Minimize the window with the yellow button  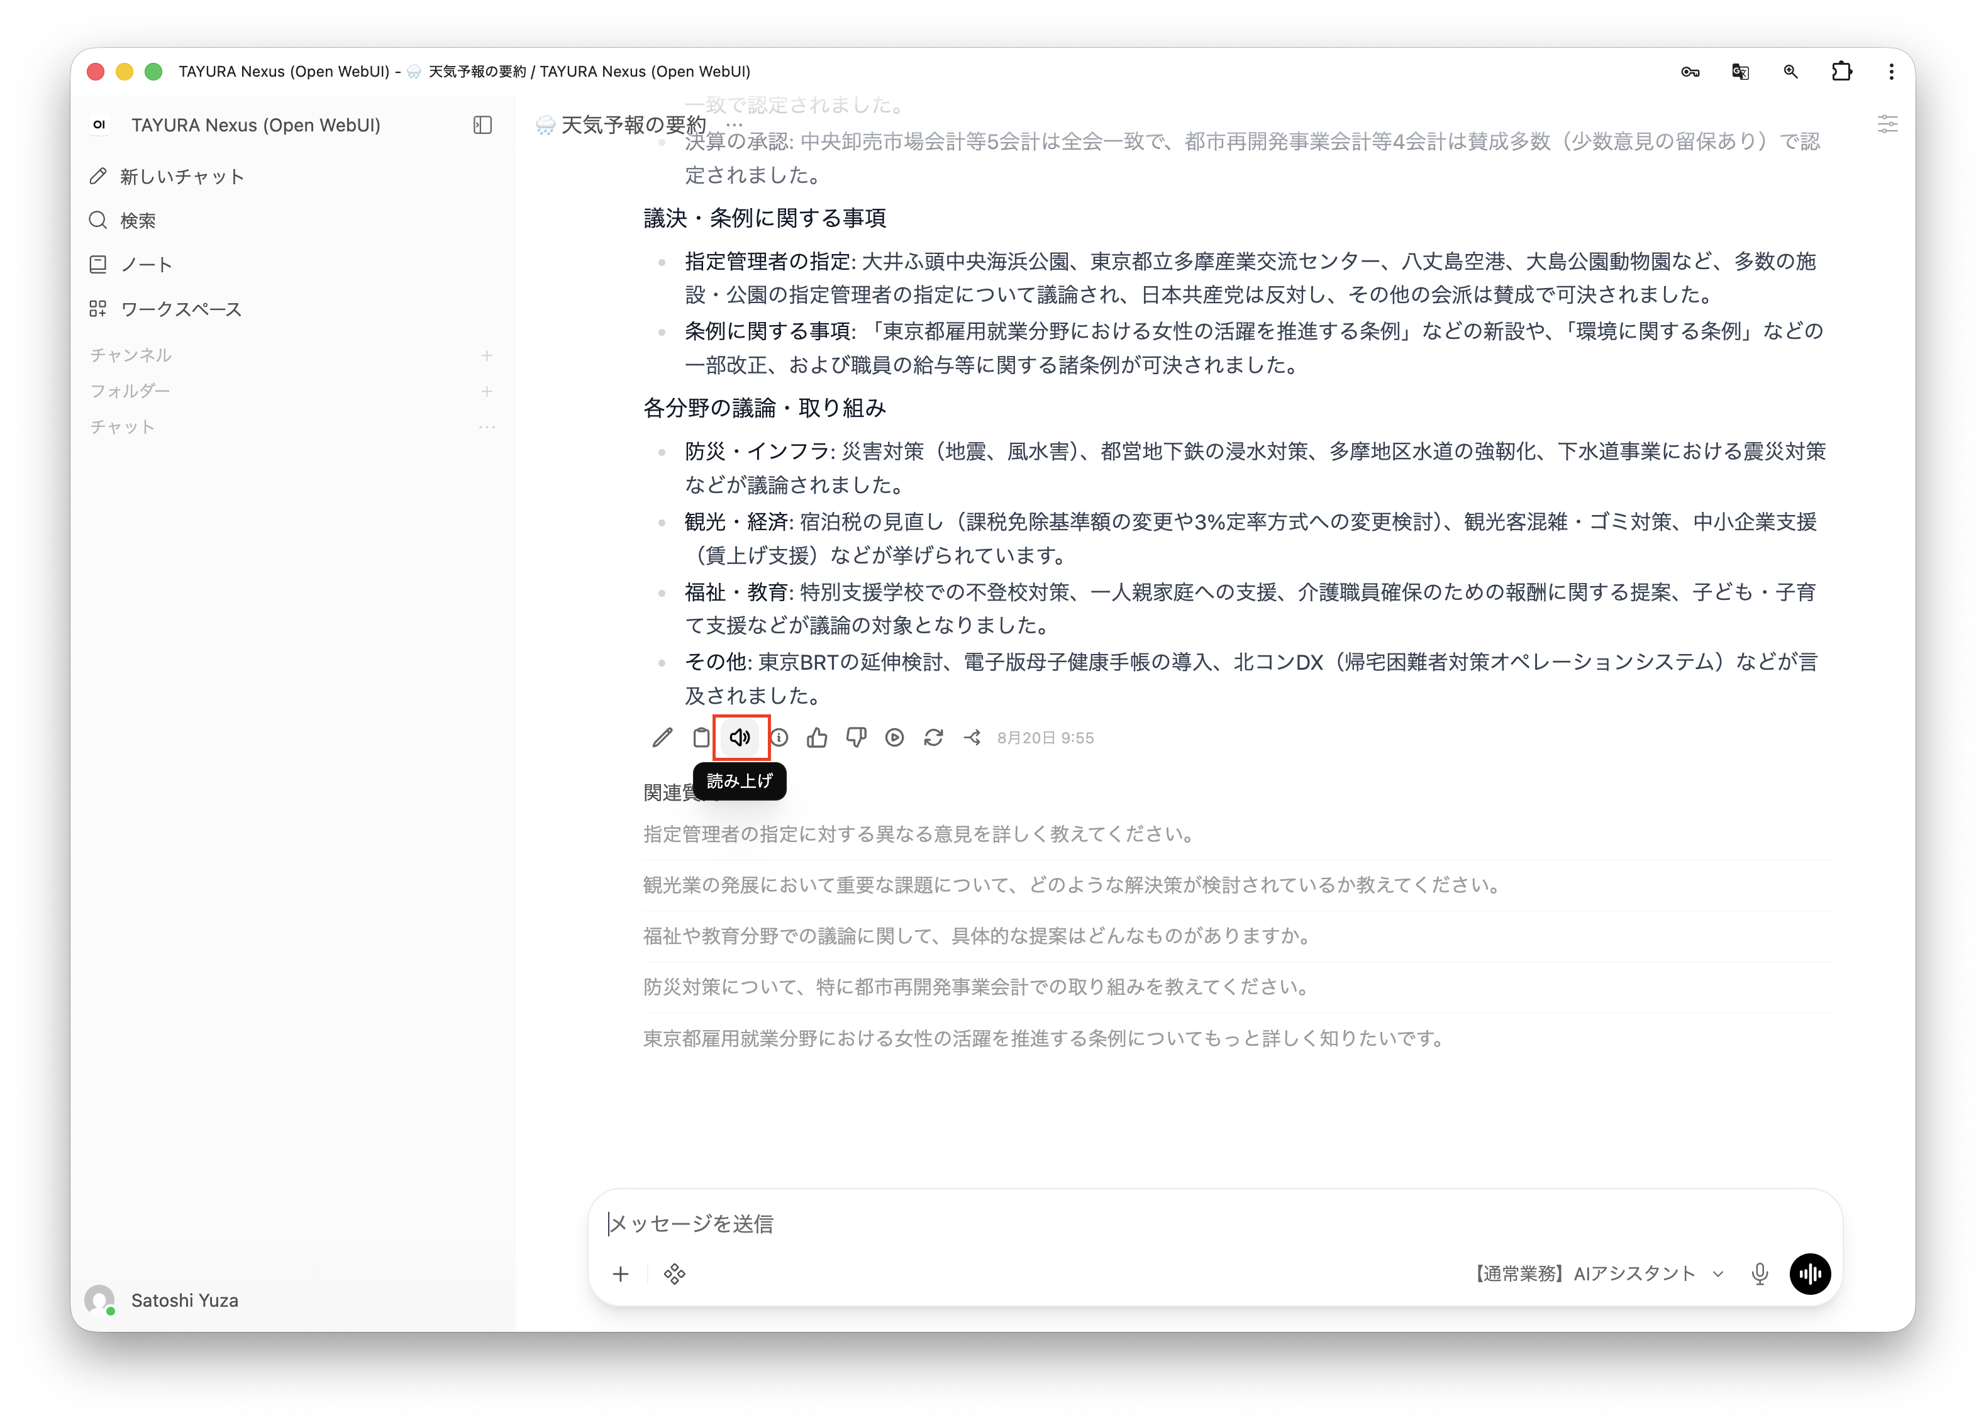pos(125,72)
